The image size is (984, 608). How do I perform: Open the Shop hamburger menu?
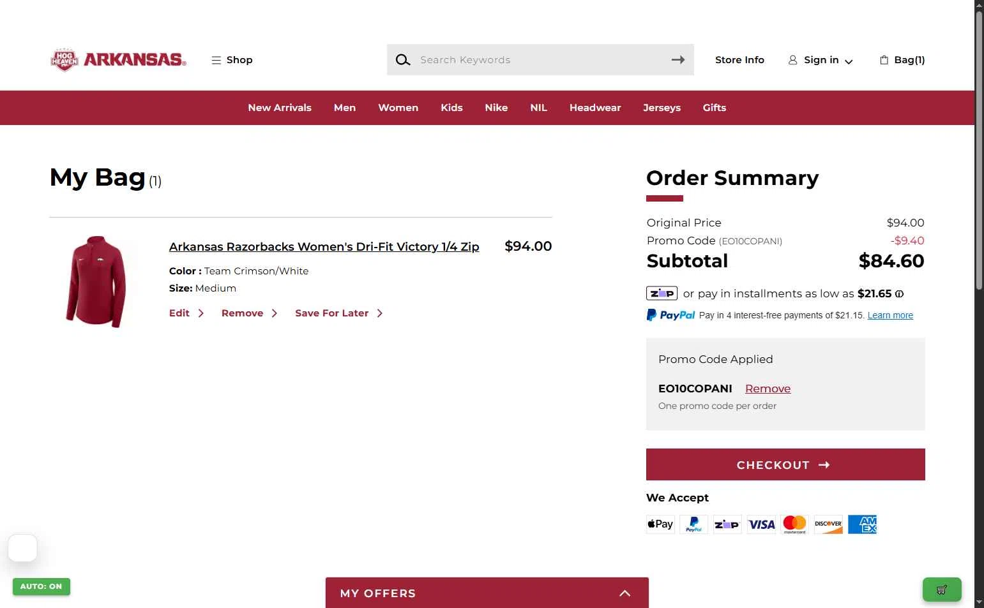[232, 60]
